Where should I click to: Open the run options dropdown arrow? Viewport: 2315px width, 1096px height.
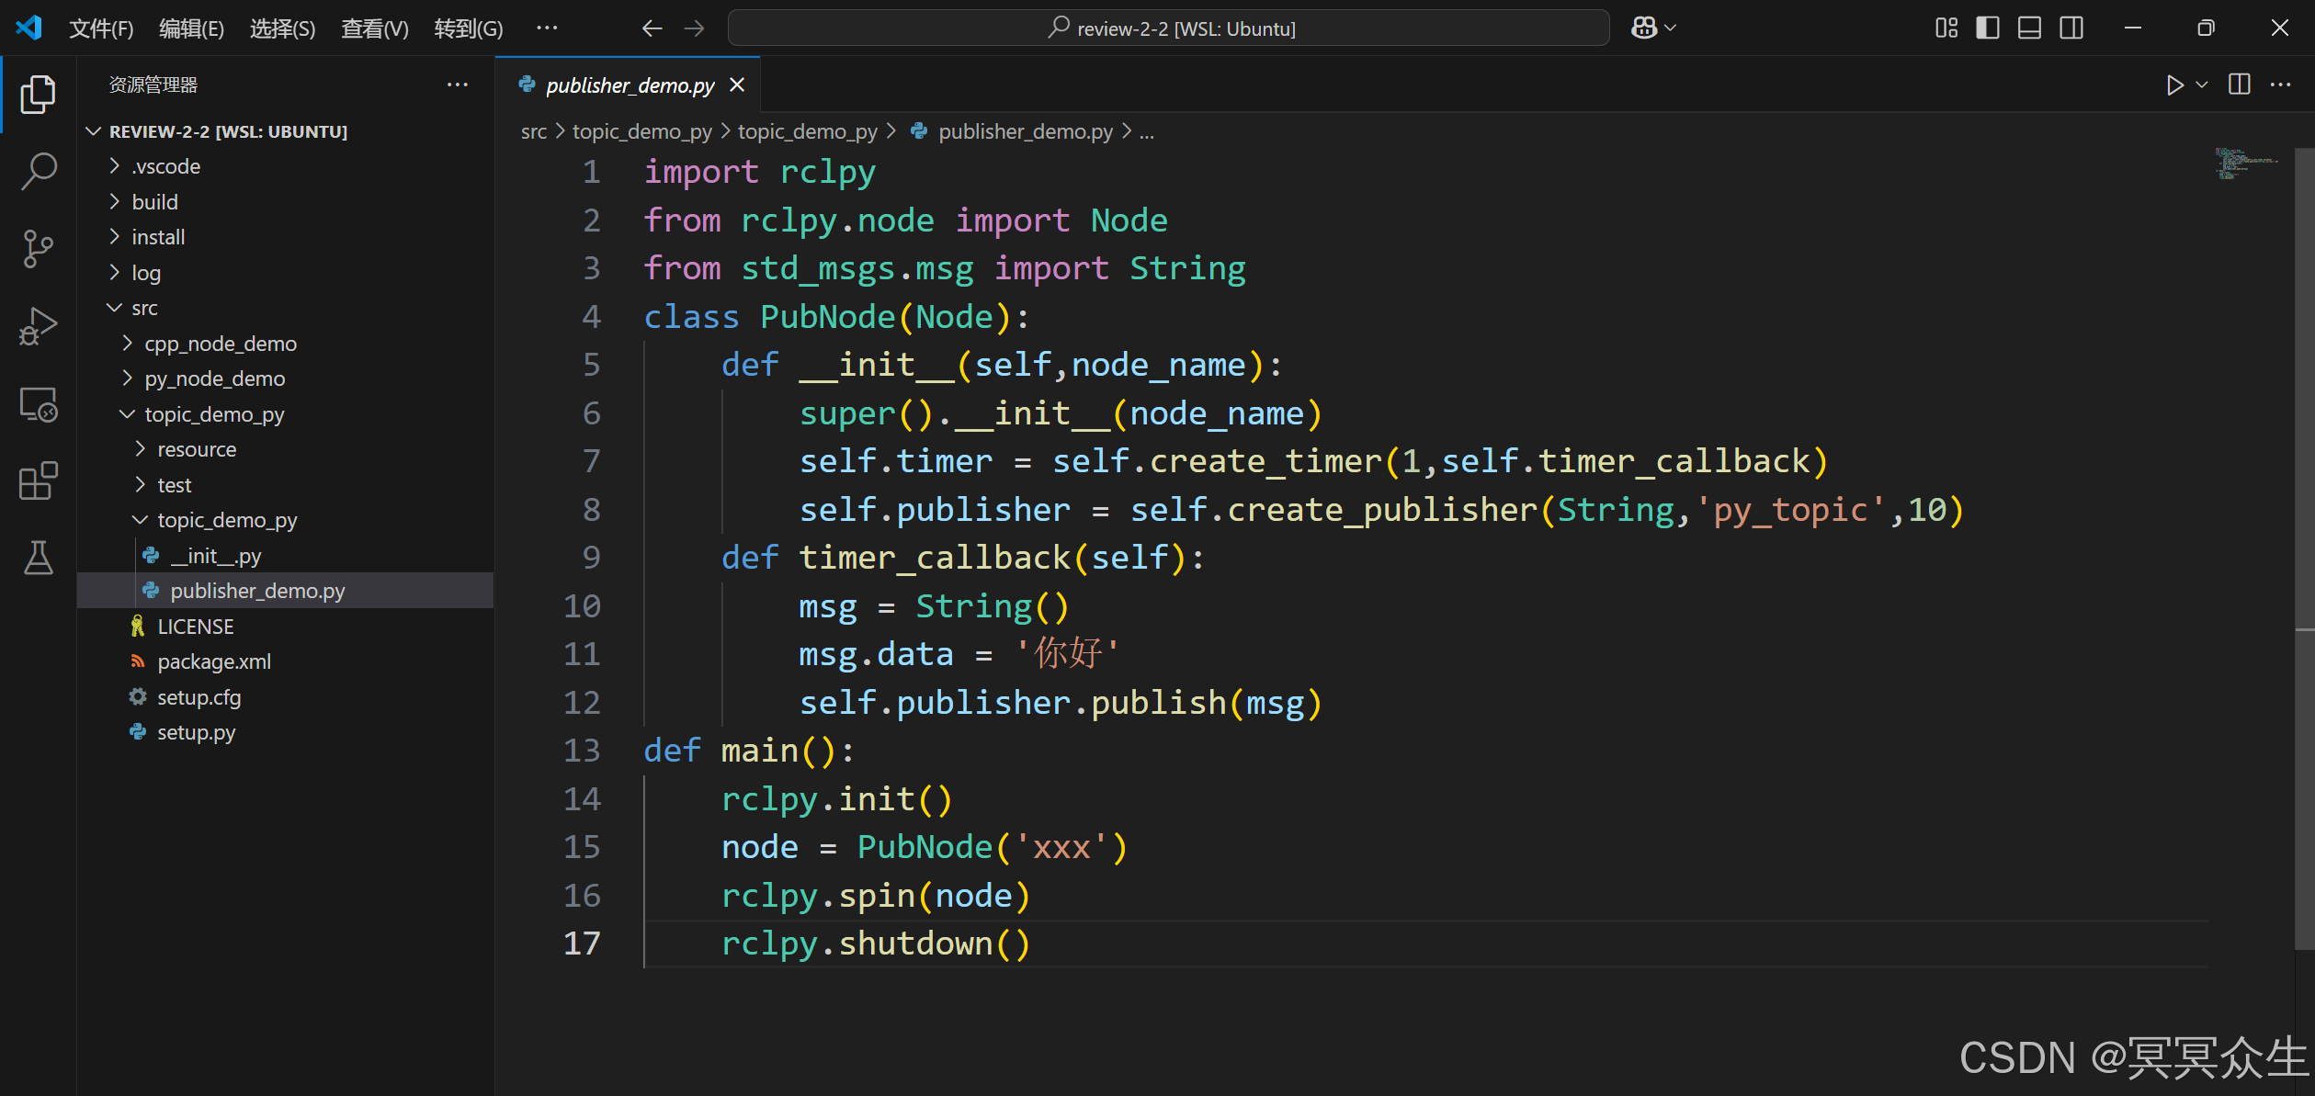click(2202, 85)
